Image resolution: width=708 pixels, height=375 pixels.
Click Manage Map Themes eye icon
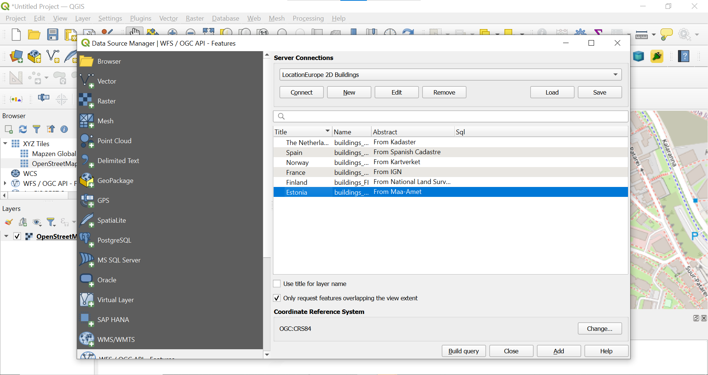point(37,222)
